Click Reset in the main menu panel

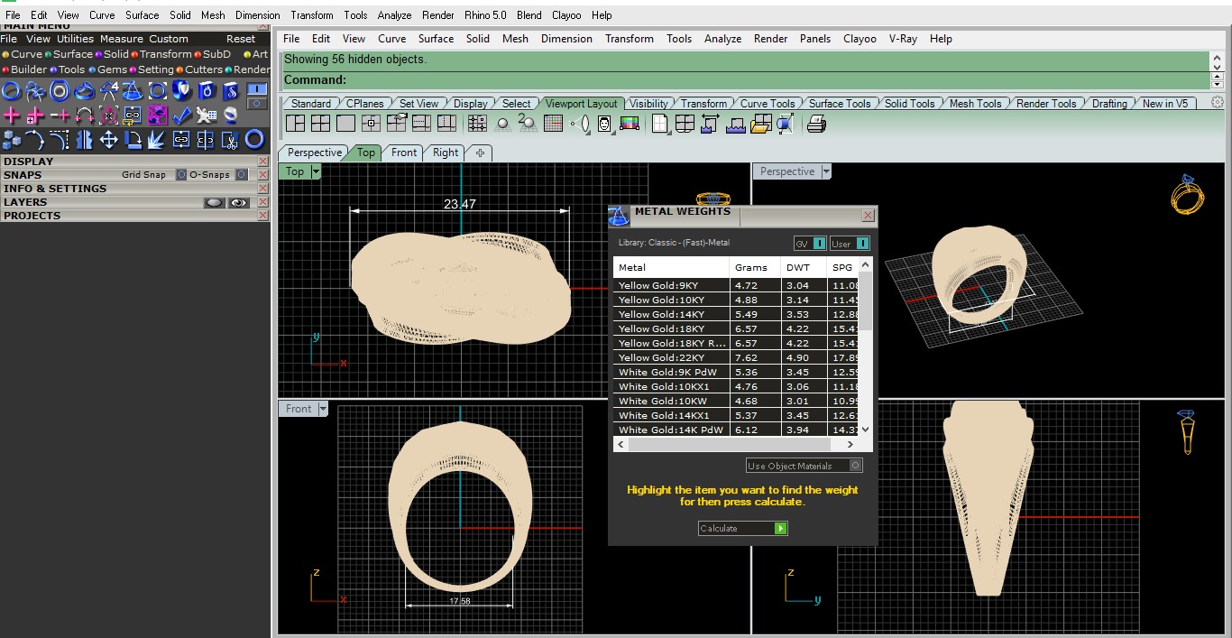coord(241,39)
